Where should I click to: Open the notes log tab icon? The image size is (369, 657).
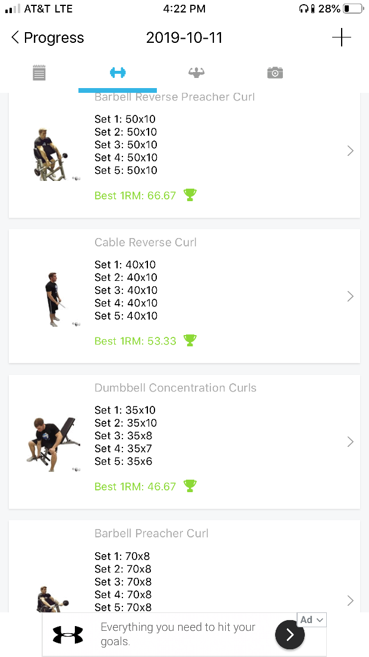[x=39, y=73]
